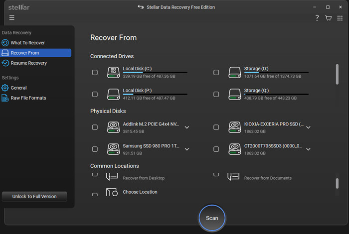Click the Physical Disks heading
This screenshot has width=349, height=234.
click(x=108, y=111)
